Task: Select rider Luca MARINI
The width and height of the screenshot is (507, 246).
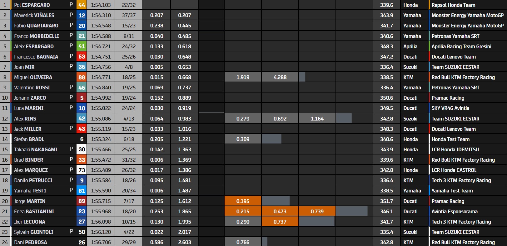Action: pyautogui.click(x=29, y=108)
